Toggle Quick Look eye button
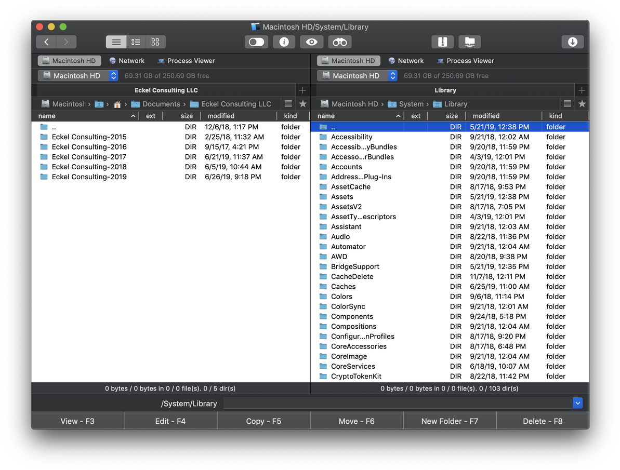Viewport: 620px width, 470px height. point(312,42)
